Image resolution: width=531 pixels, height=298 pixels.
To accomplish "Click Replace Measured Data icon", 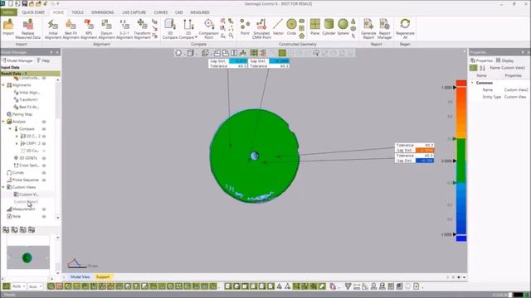I will point(27,29).
